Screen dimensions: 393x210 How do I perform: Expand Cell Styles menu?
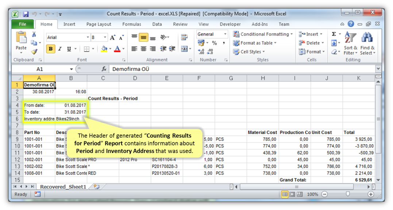248,52
